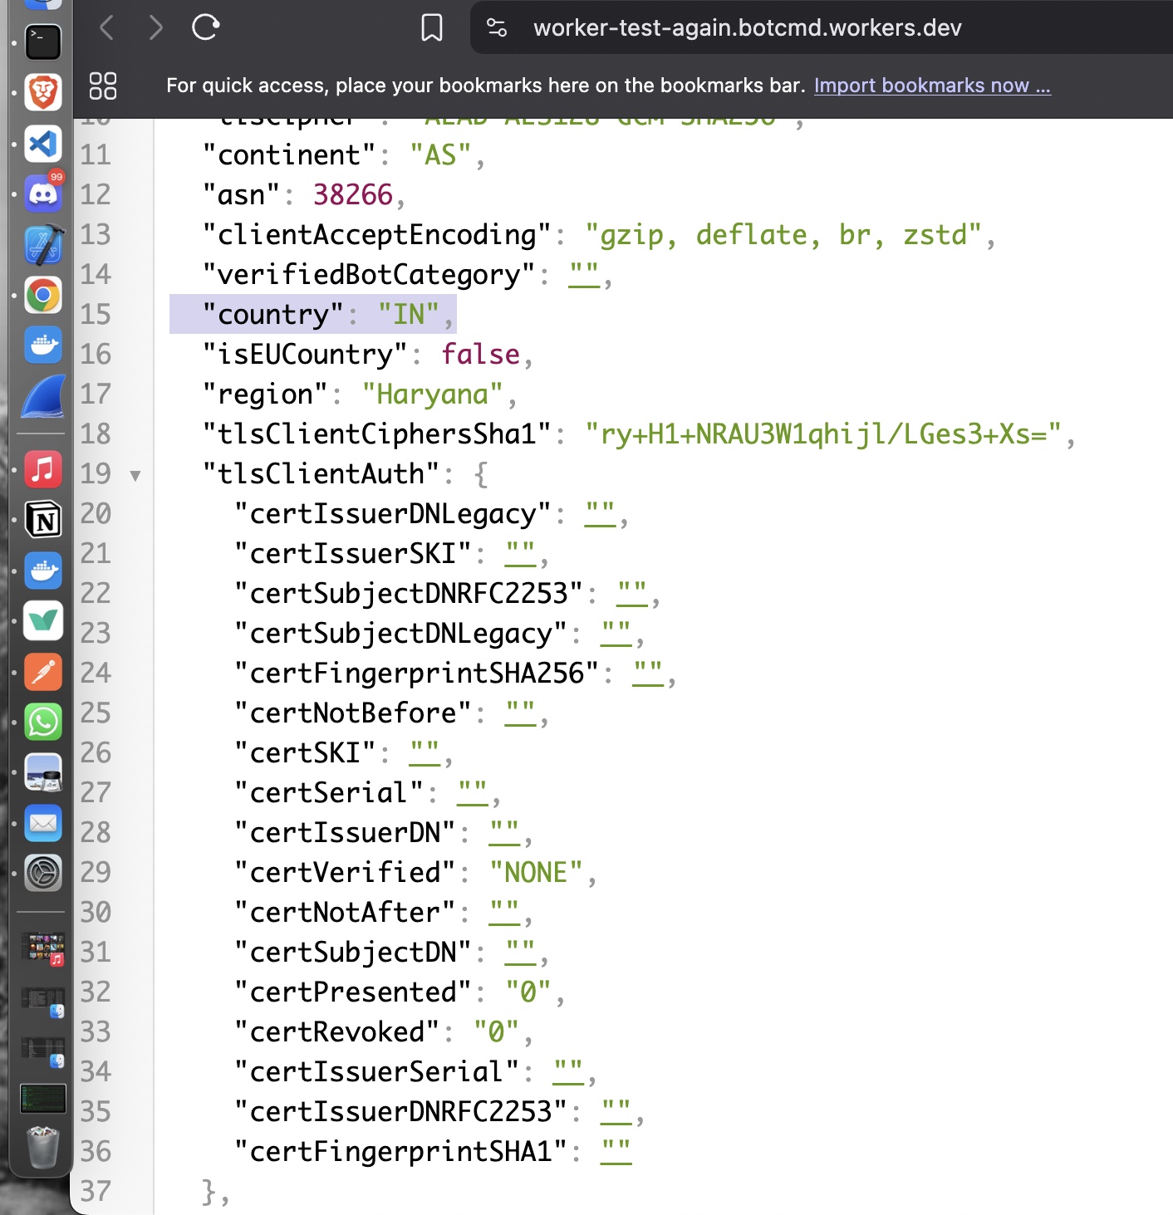Click the asn value 38266
Image resolution: width=1173 pixels, height=1215 pixels.
[x=352, y=195]
